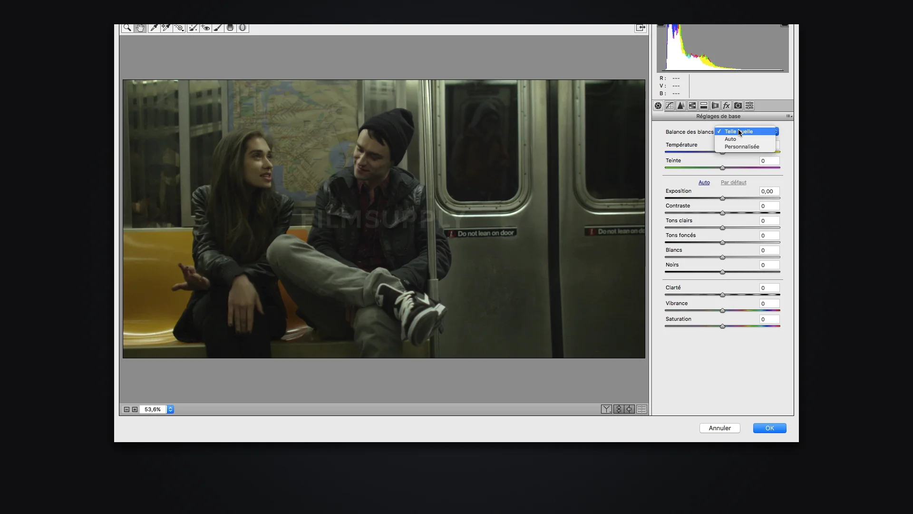Select the Radial Filter tool

coord(243,28)
